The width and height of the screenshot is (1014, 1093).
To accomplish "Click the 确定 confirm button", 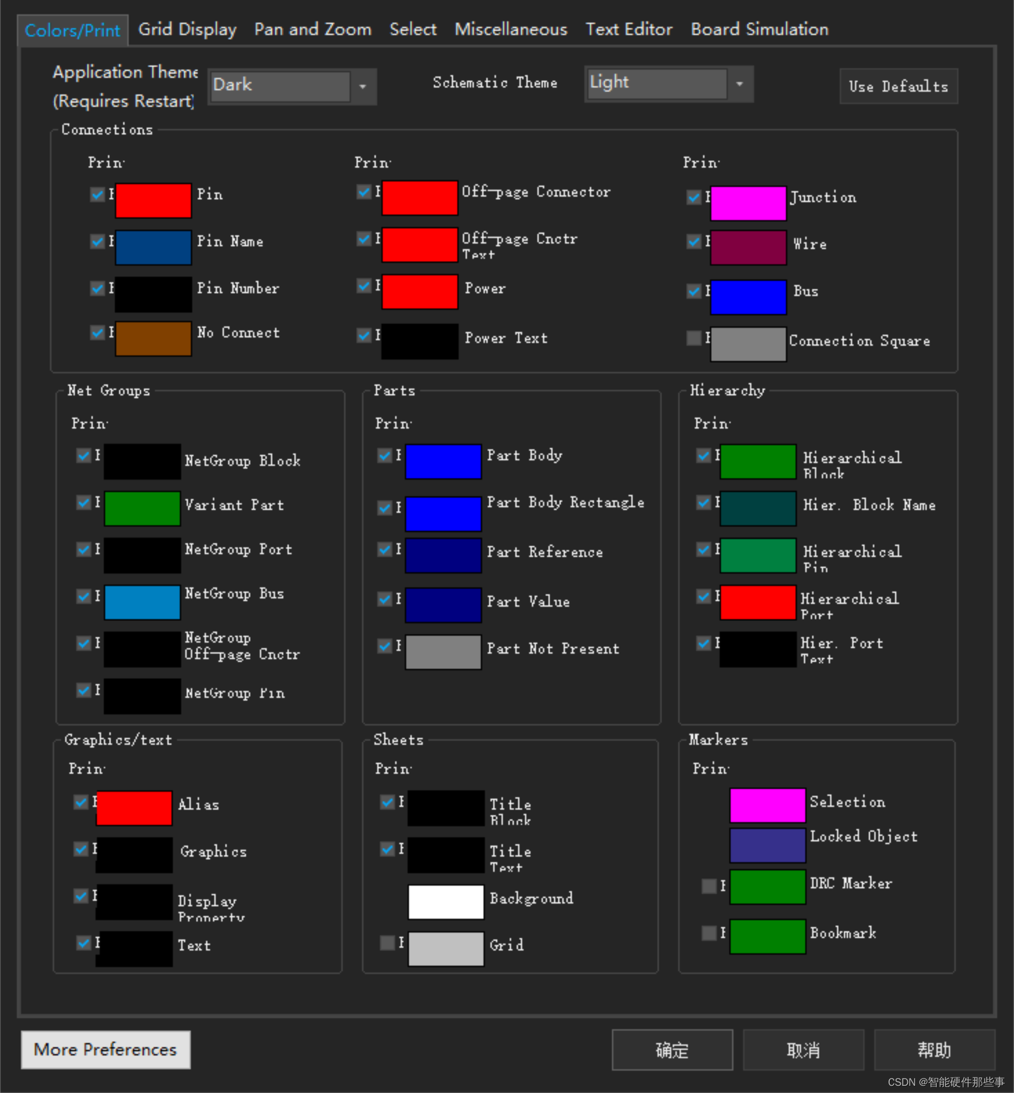I will point(672,1049).
